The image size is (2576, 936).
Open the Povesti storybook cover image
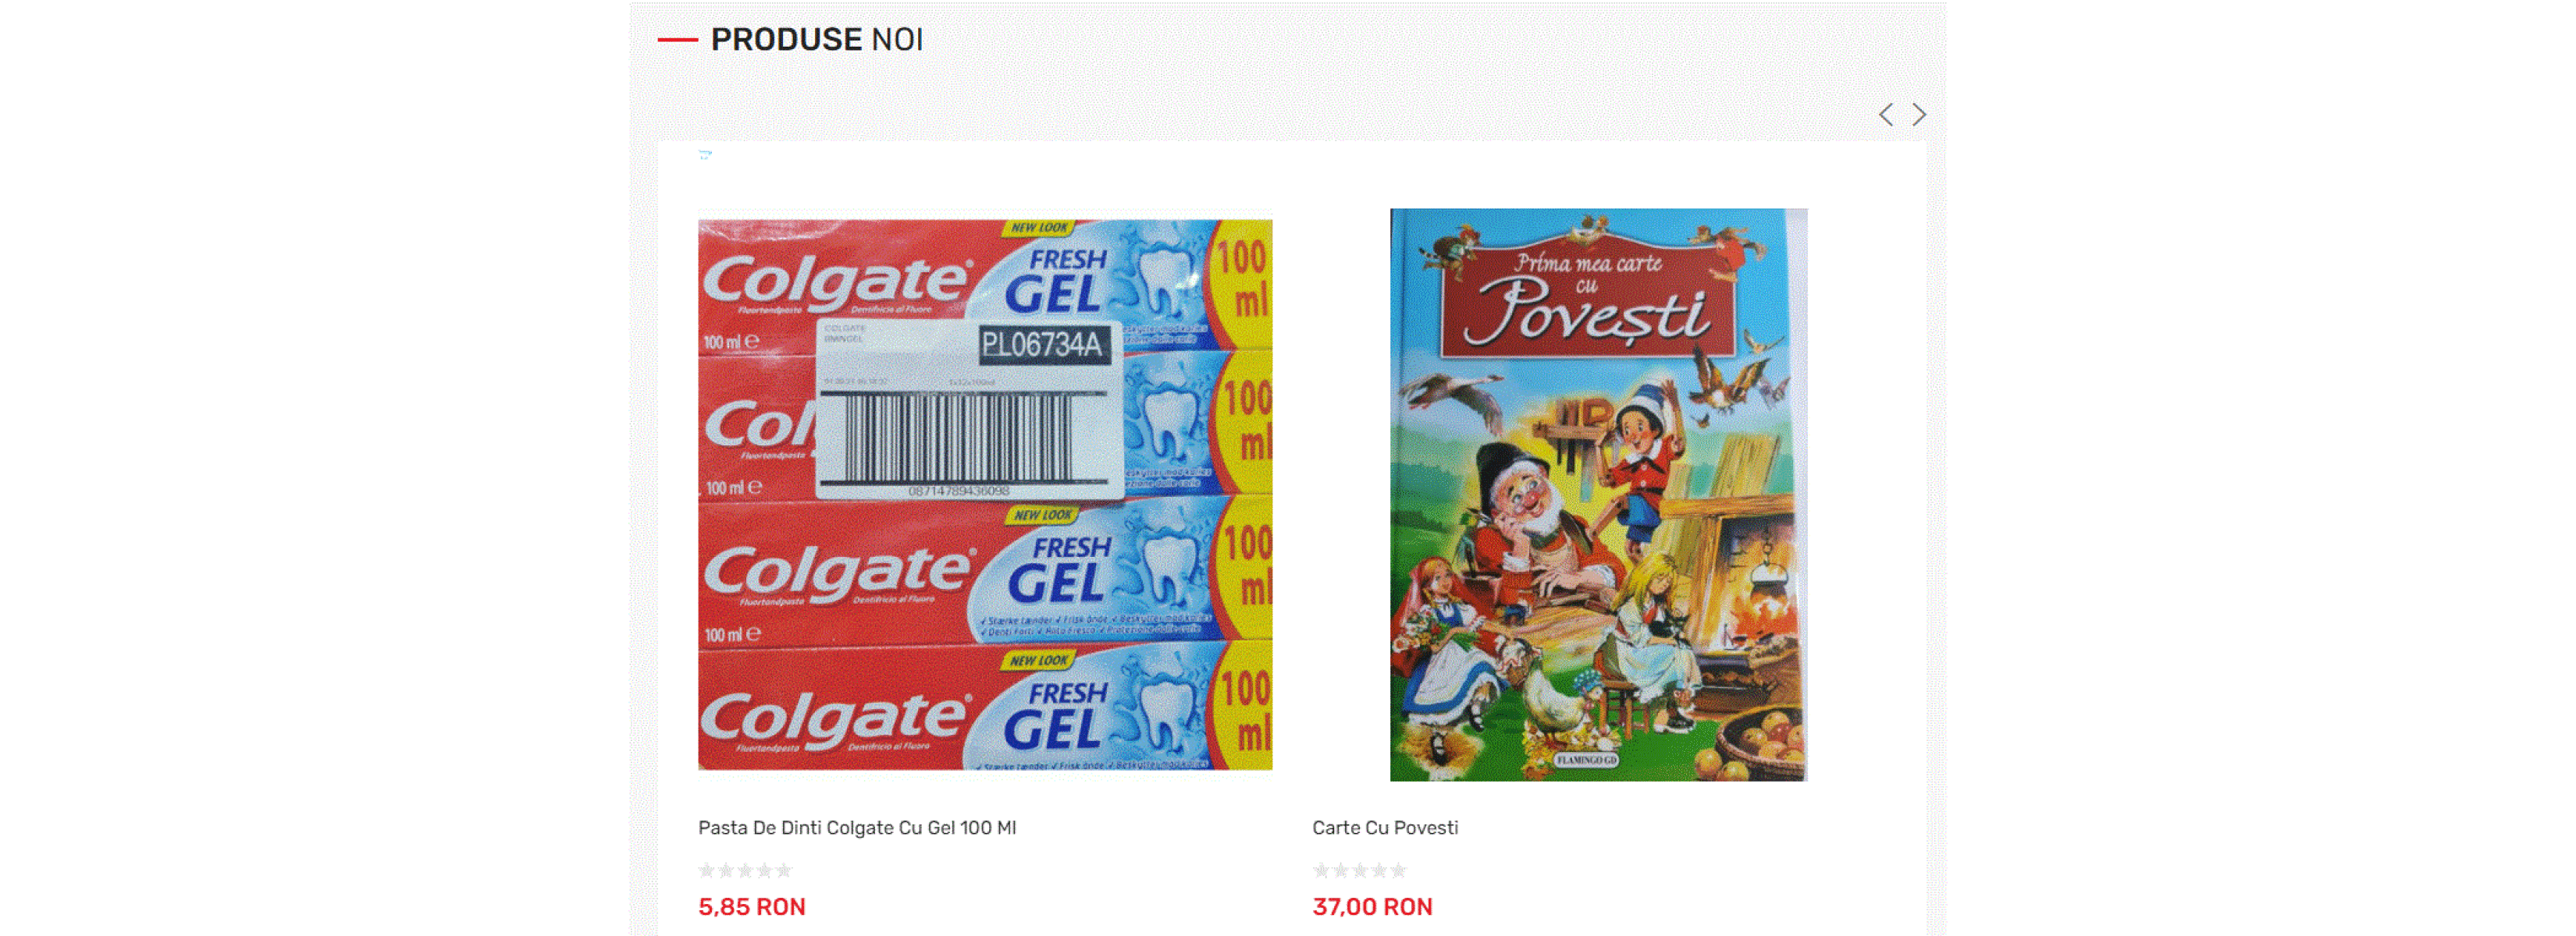(x=1598, y=495)
